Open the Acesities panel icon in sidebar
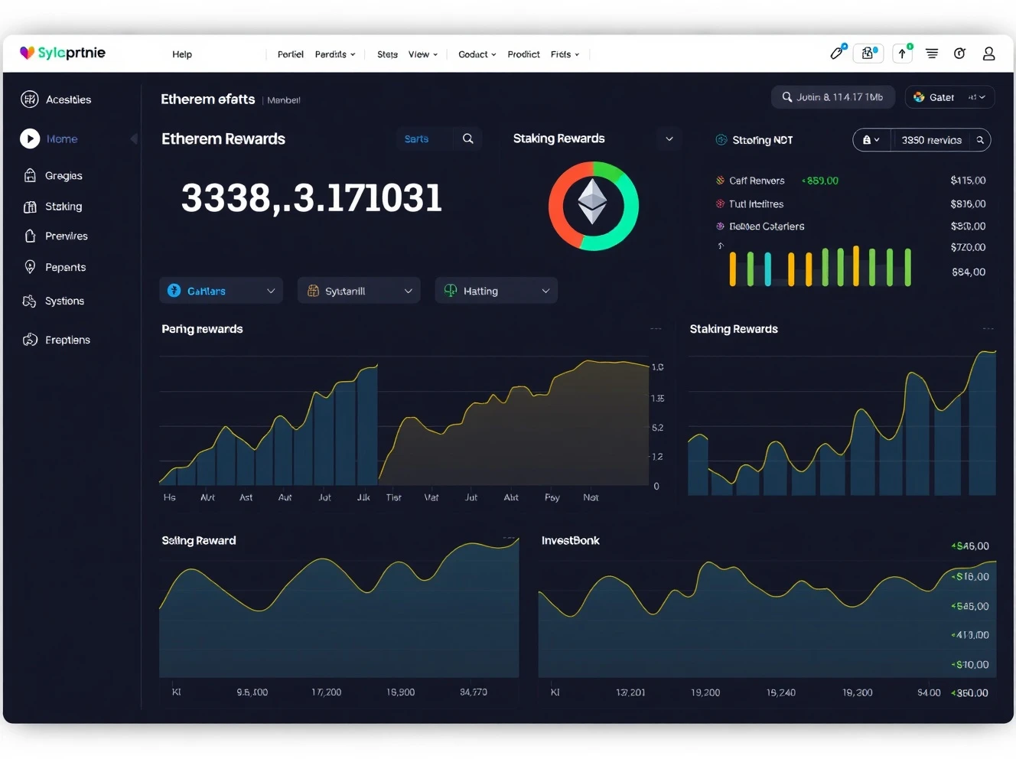 tap(28, 99)
